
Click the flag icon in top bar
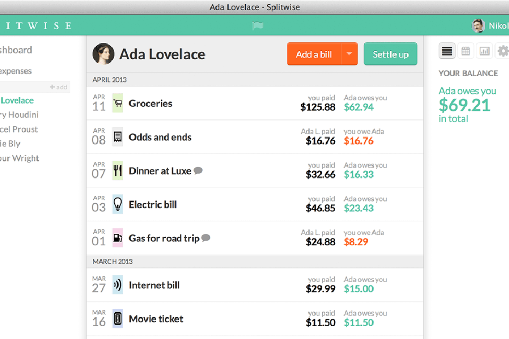(x=257, y=26)
